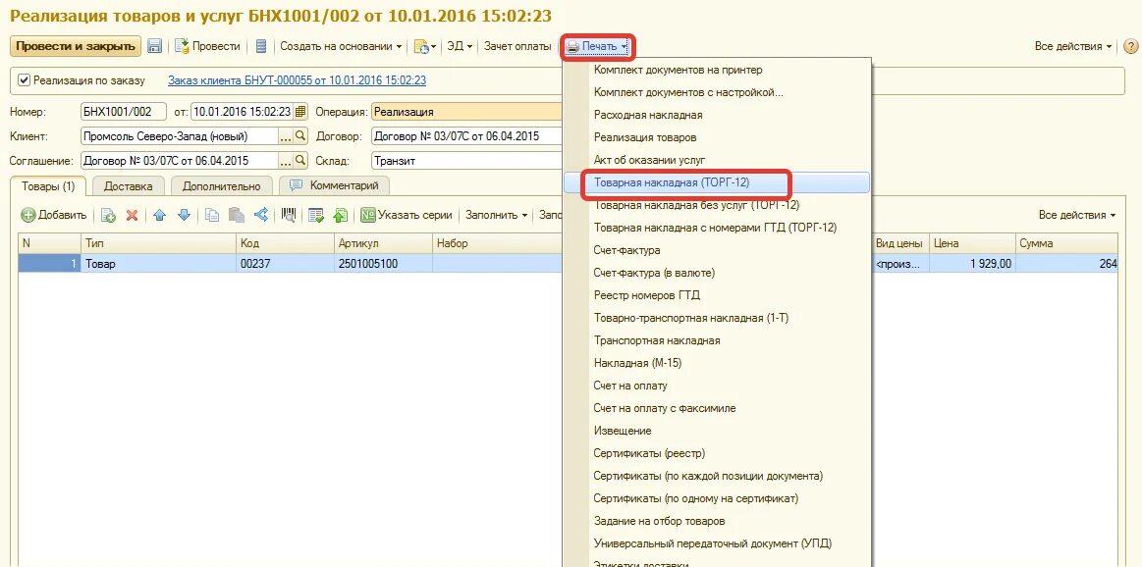Viewport: 1142px width, 567px height.
Task: Delete row with red X icon
Action: tap(132, 215)
